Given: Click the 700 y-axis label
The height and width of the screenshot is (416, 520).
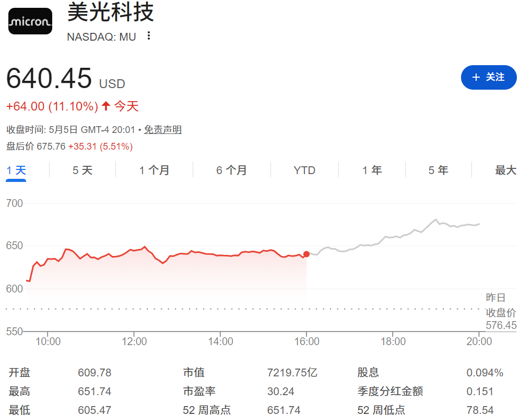Looking at the screenshot, I should click(x=15, y=203).
